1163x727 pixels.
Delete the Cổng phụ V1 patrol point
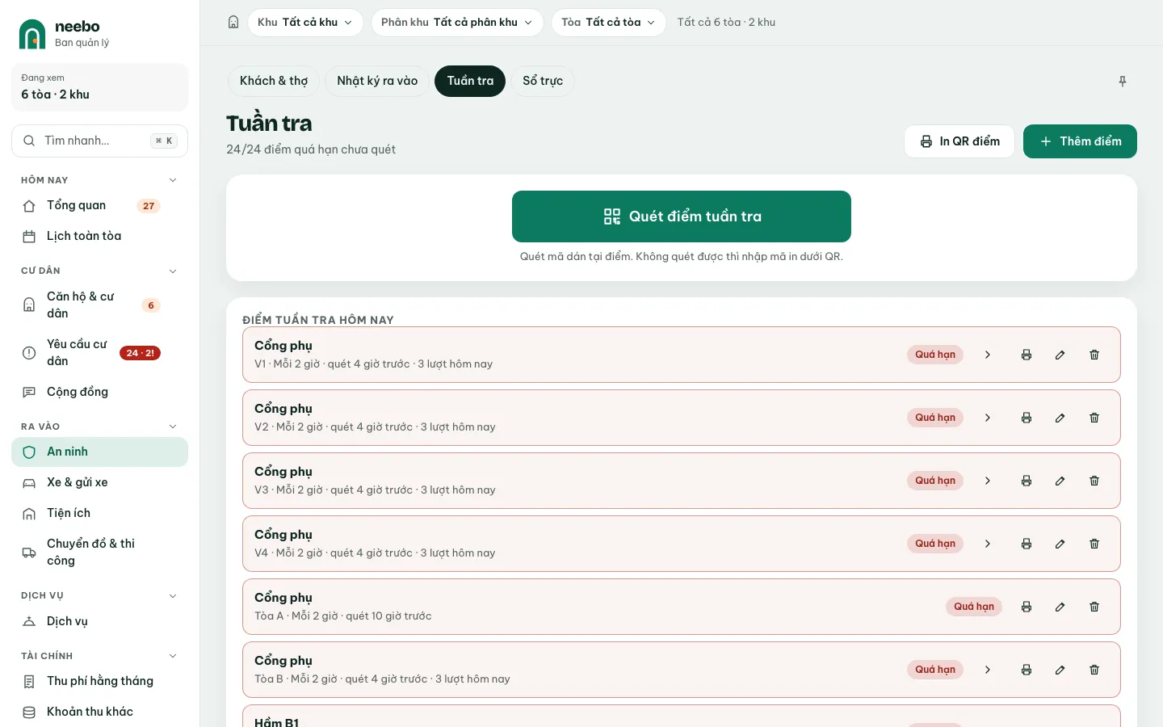(1094, 355)
